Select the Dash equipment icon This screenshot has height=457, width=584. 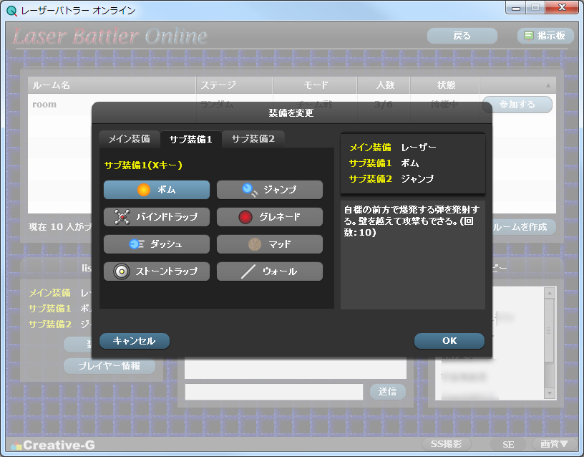pyautogui.click(x=156, y=244)
